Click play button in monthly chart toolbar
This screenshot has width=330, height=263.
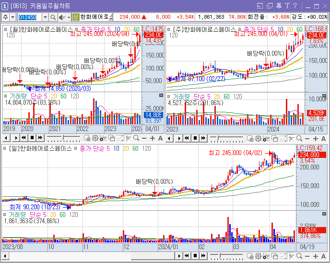15,138
